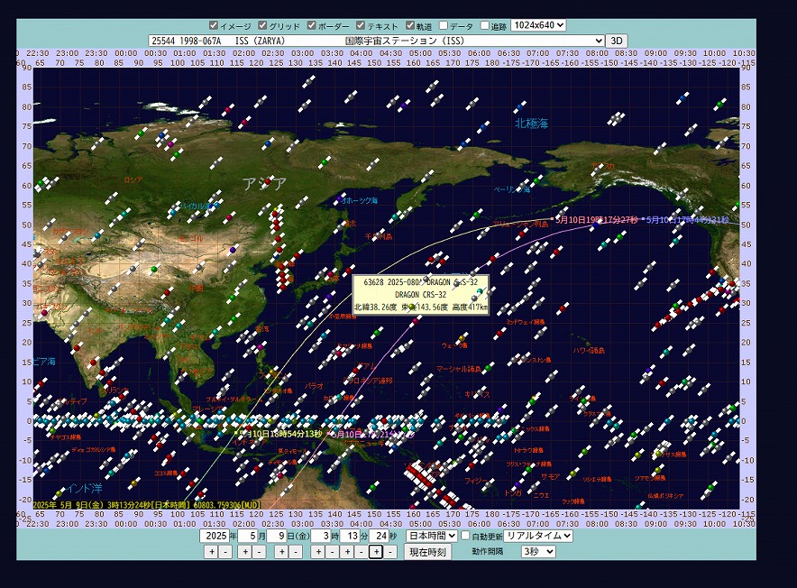The image size is (797, 588).
Task: Click the DRAGON CRS-32 info tooltip
Action: [x=422, y=295]
